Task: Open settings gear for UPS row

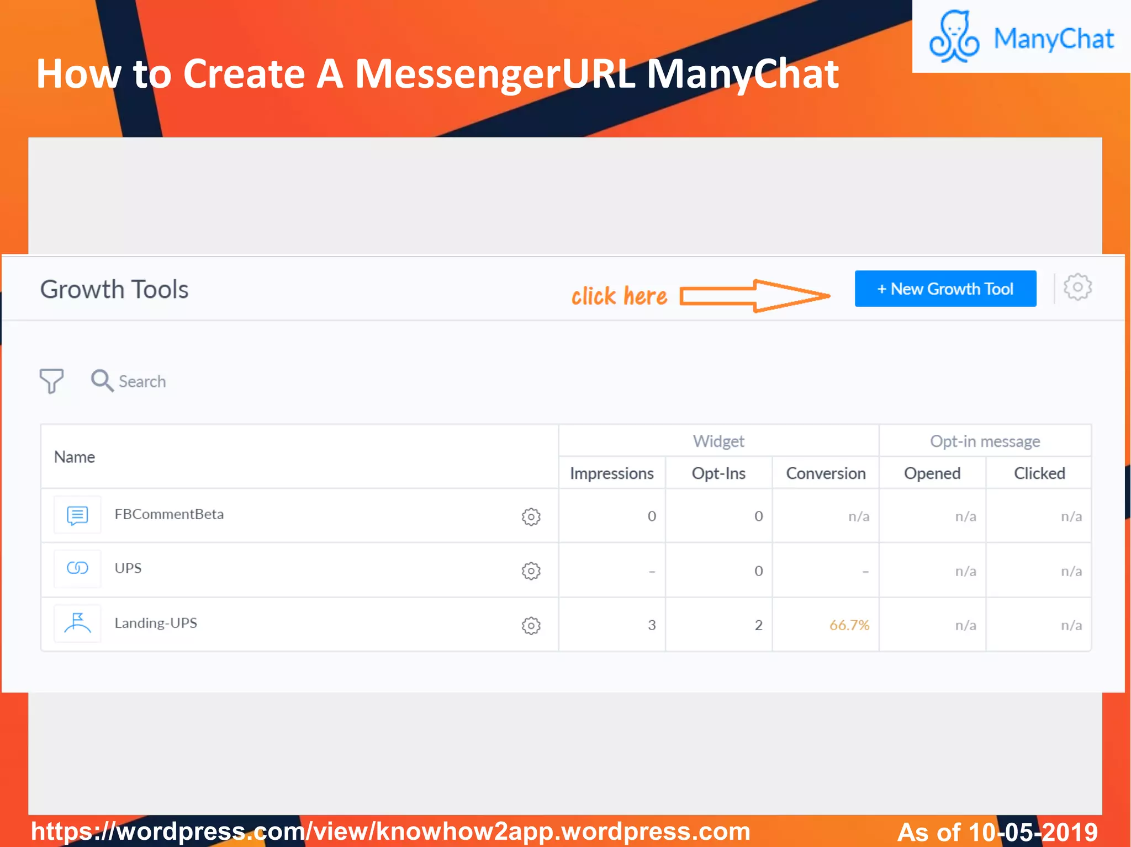Action: [x=531, y=571]
